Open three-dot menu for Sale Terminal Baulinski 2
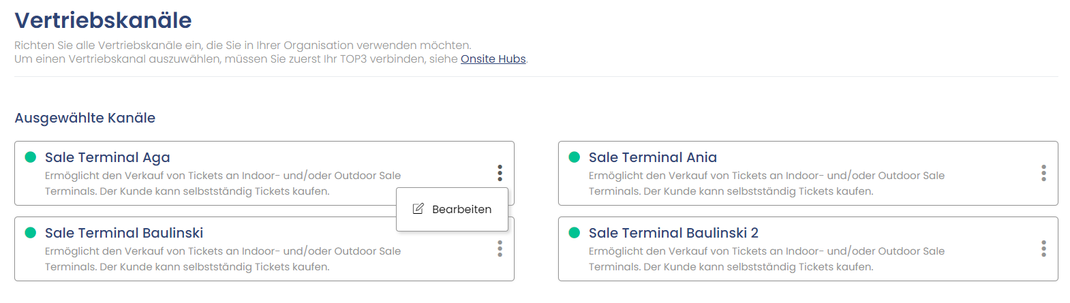Viewport: 1070px width, 303px height. (1043, 249)
